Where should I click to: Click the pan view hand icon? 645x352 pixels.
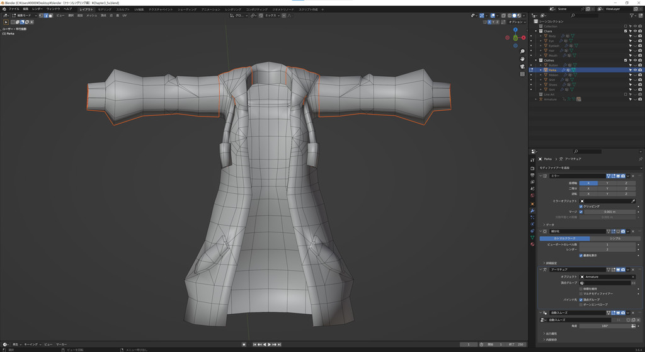click(522, 59)
